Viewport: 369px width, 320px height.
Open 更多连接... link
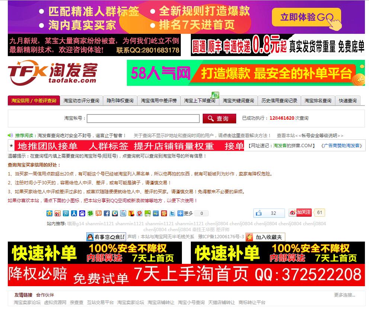click(x=344, y=295)
